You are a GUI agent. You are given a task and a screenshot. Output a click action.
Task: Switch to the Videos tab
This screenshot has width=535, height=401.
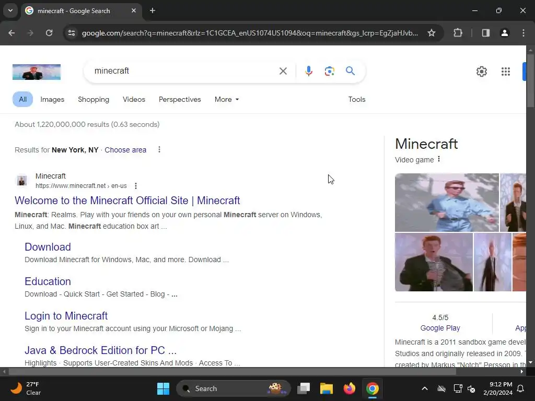coord(134,99)
